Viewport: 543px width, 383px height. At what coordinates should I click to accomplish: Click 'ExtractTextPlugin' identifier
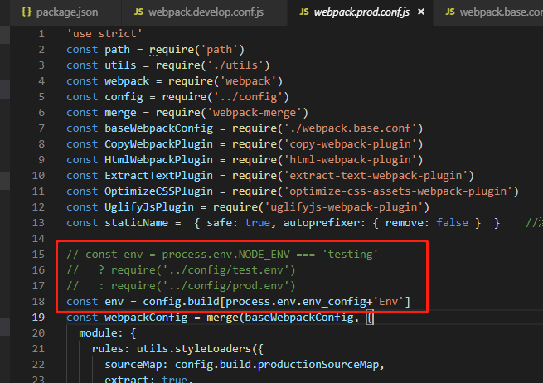tap(159, 176)
